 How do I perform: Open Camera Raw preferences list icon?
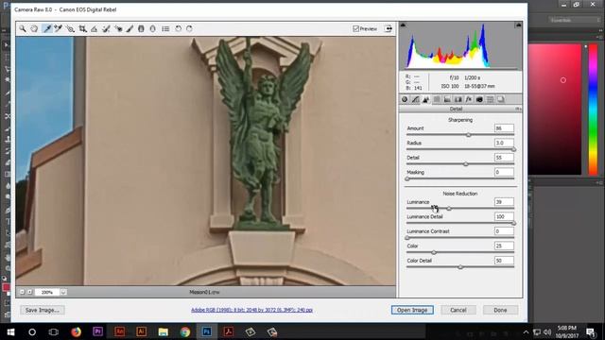(x=165, y=28)
